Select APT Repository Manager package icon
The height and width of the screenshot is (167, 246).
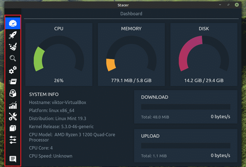pos(13,128)
